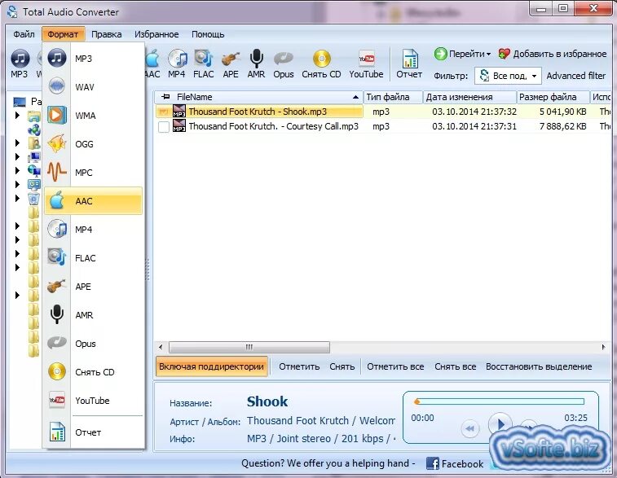The image size is (617, 478).
Task: Click highlighted AAC entry in Format menu
Action: (x=94, y=201)
